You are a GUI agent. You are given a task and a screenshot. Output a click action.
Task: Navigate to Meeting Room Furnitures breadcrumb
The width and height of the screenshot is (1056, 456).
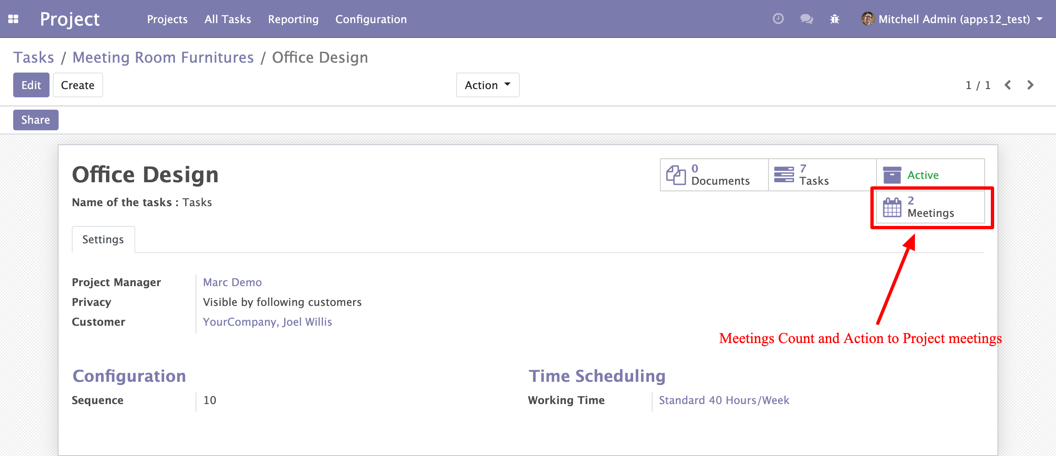tap(163, 58)
